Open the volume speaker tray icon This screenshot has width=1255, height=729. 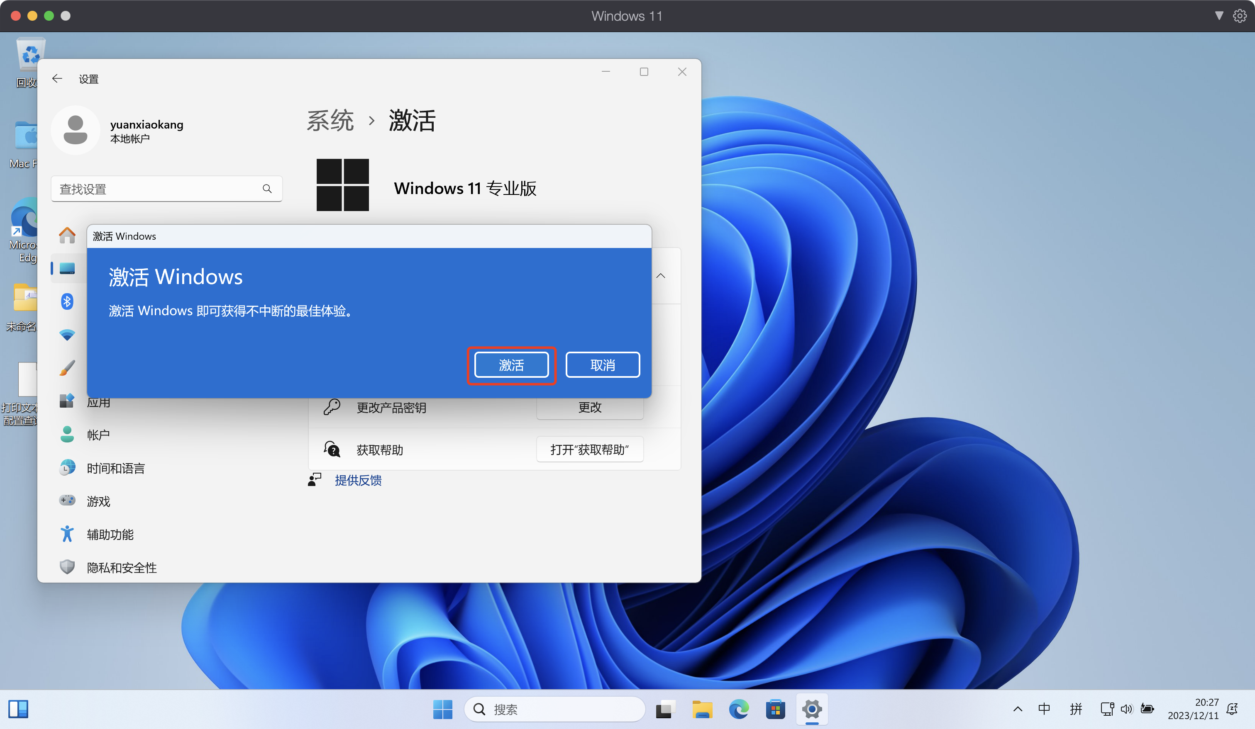pos(1126,709)
